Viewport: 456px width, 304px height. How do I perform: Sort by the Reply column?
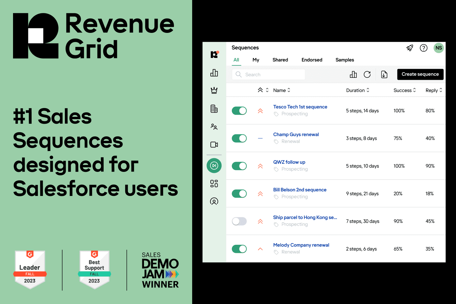click(434, 90)
